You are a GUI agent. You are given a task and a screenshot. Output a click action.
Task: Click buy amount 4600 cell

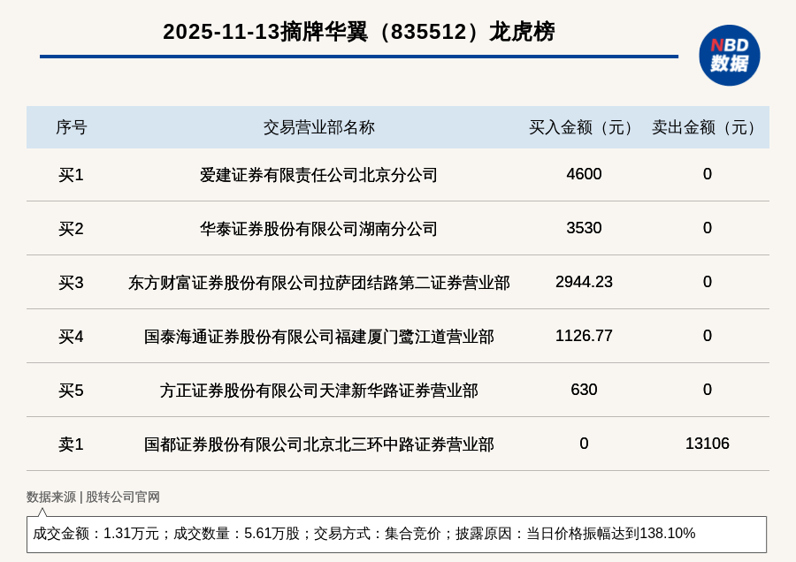584,174
